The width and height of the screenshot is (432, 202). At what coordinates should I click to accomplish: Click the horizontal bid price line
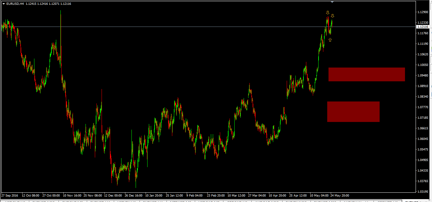pos(208,27)
